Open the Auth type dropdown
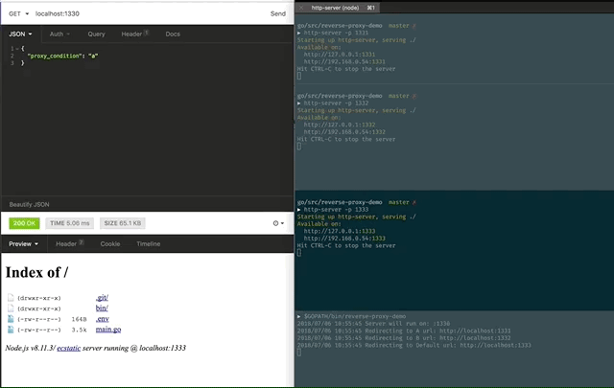 58,34
